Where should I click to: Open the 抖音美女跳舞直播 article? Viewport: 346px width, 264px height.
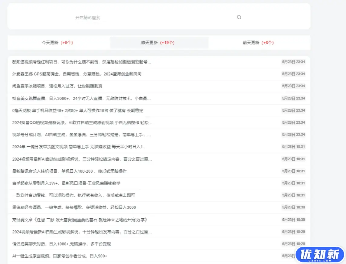80,98
